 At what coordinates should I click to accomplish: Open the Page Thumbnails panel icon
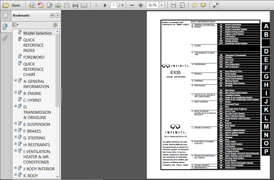5,15
